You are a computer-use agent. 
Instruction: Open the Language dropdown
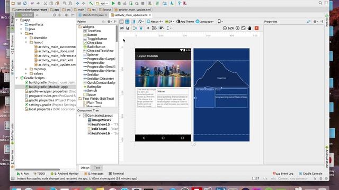click(x=205, y=22)
